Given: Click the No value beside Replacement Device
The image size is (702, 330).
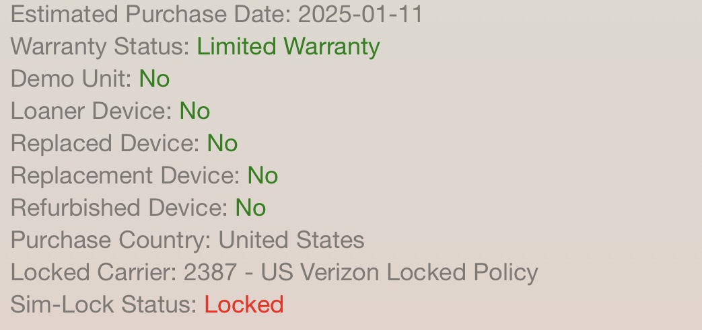Looking at the screenshot, I should [x=262, y=175].
